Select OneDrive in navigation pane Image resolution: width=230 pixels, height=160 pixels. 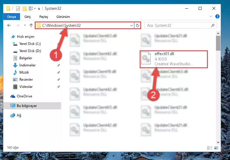click(24, 96)
